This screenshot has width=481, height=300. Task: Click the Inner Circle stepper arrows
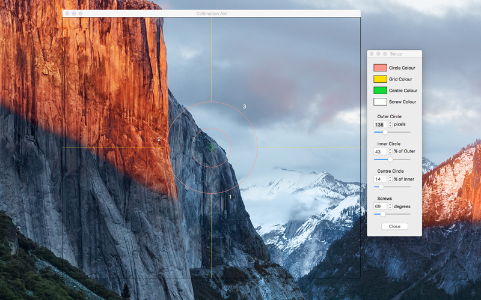pos(390,151)
